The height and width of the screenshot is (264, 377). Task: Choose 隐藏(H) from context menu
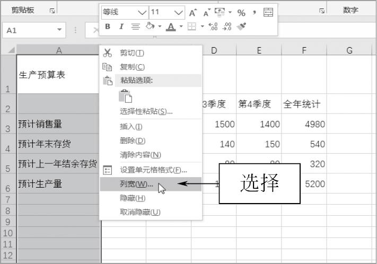pyautogui.click(x=151, y=198)
